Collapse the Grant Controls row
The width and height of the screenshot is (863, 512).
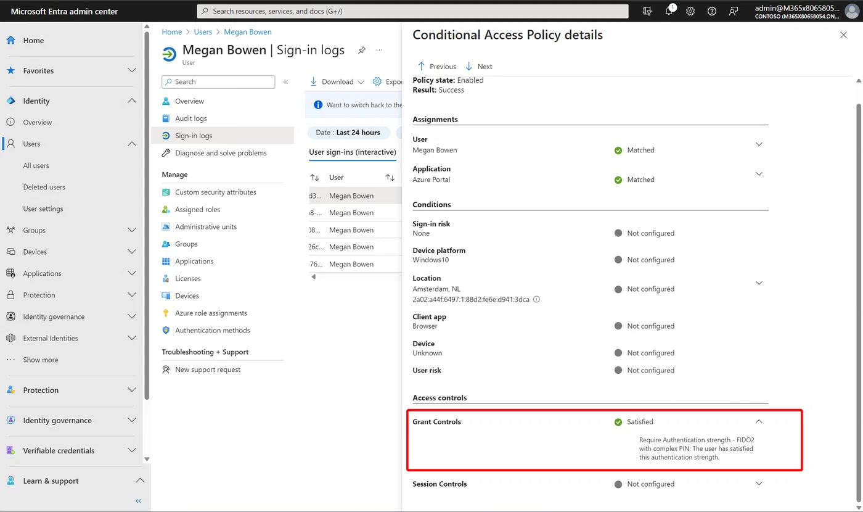[x=759, y=422]
